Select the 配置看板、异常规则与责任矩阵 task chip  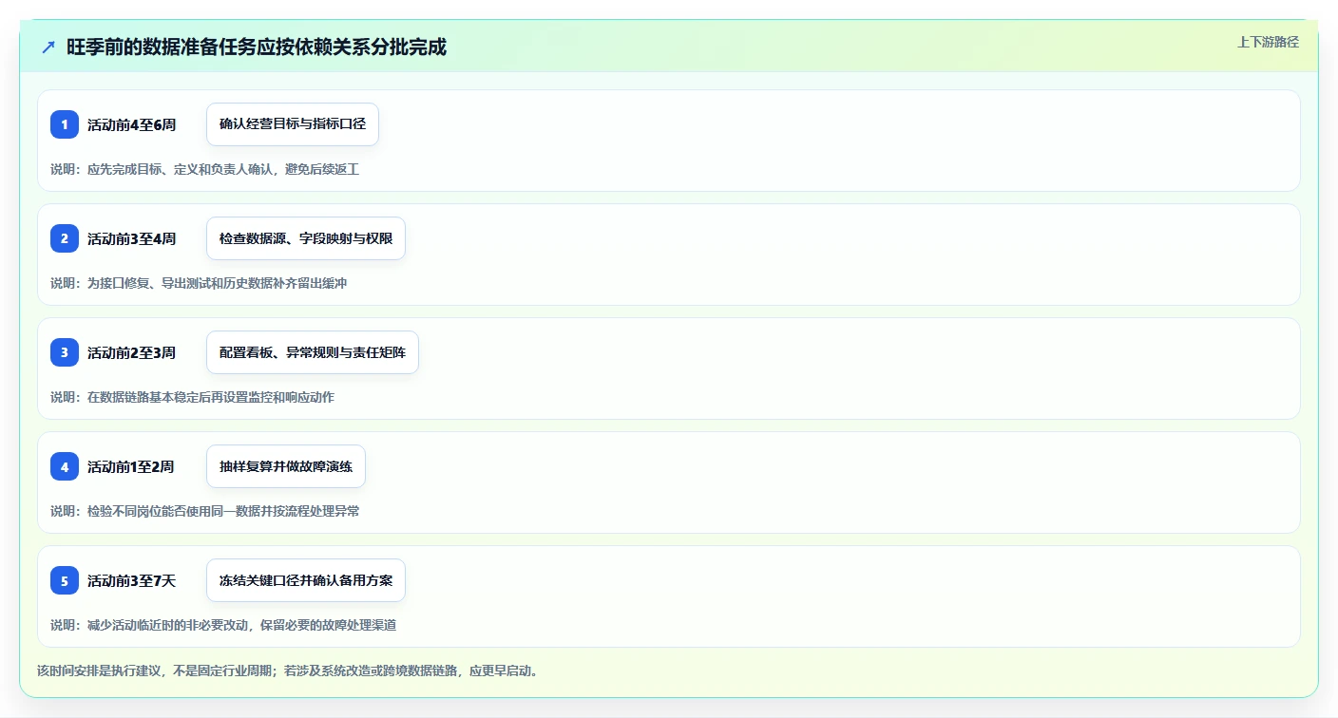[313, 352]
